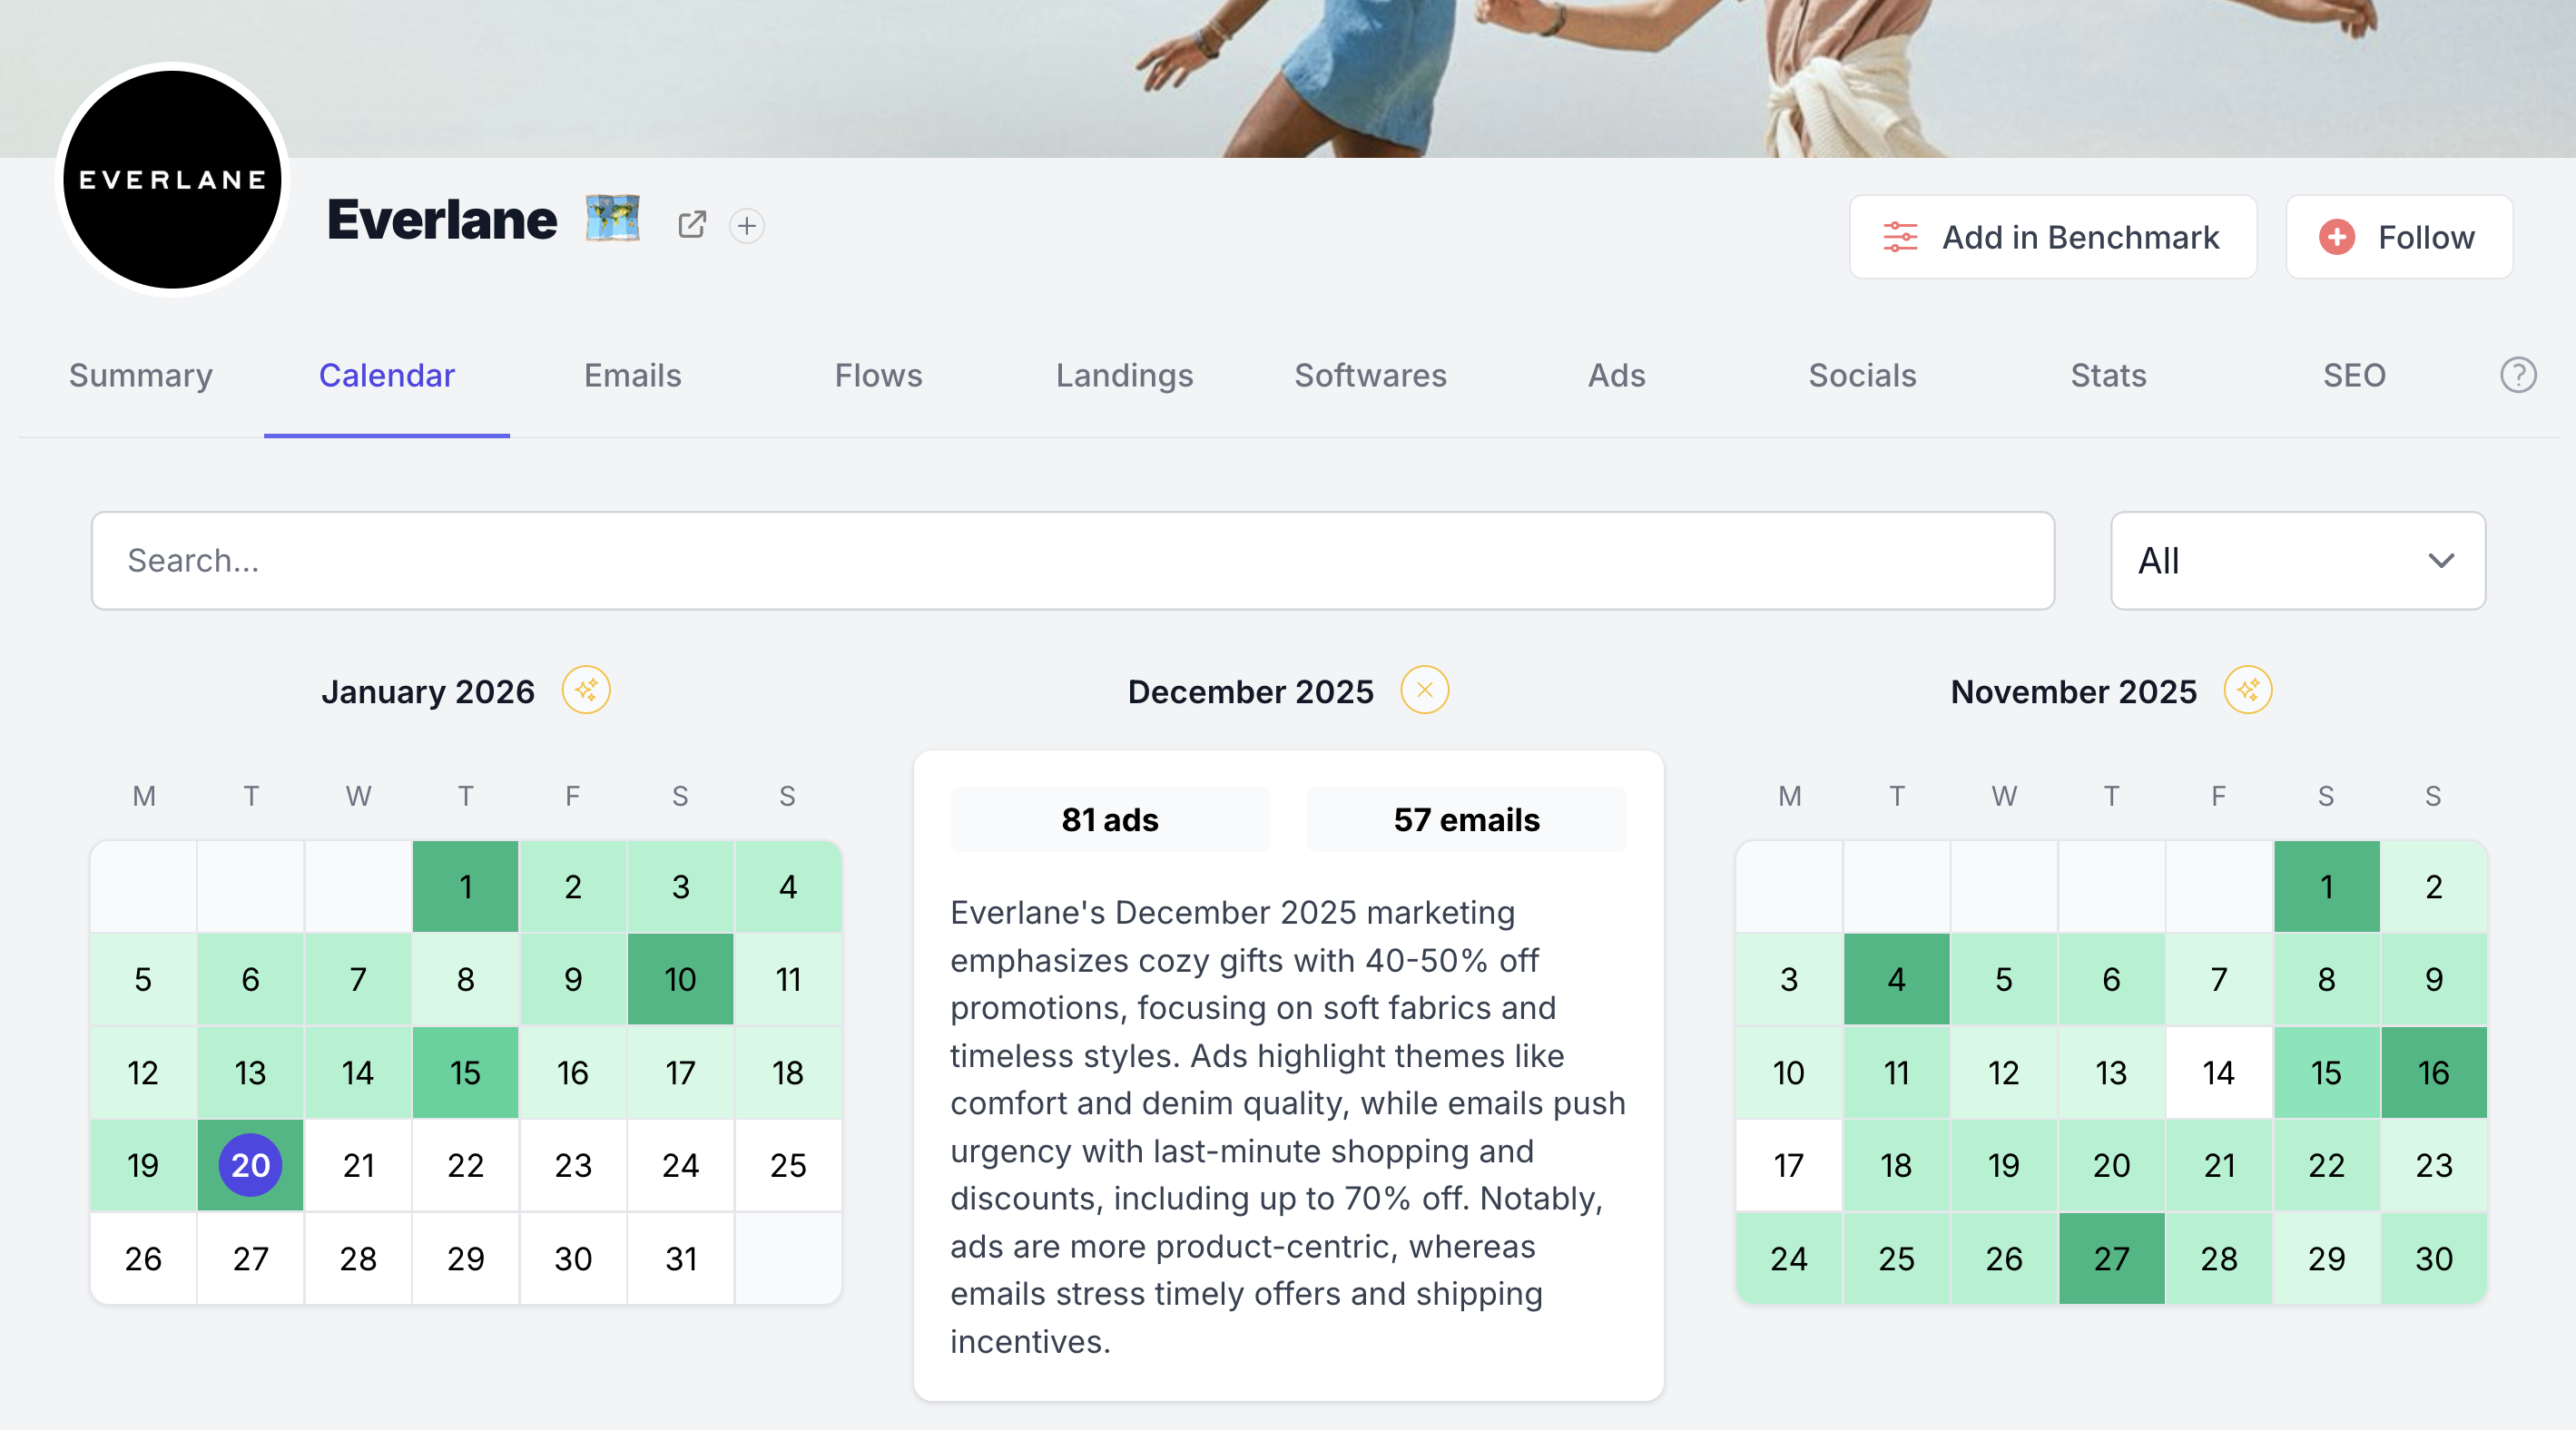Screen dimensions: 2576x1430
Task: Select January 10 dark green cell
Action: (x=680, y=979)
